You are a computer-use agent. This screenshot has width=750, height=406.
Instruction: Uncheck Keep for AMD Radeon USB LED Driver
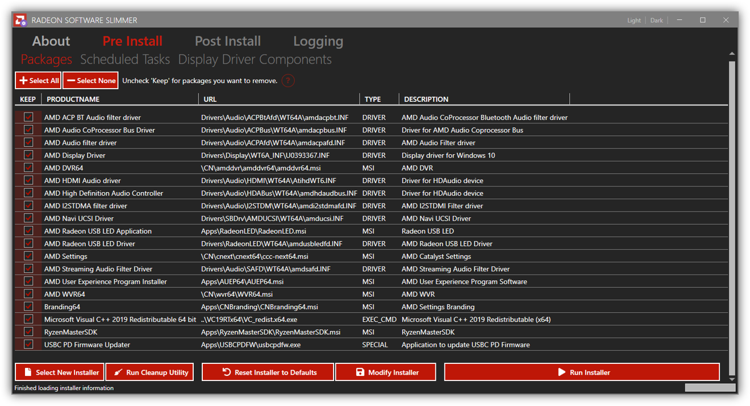pyautogui.click(x=28, y=243)
